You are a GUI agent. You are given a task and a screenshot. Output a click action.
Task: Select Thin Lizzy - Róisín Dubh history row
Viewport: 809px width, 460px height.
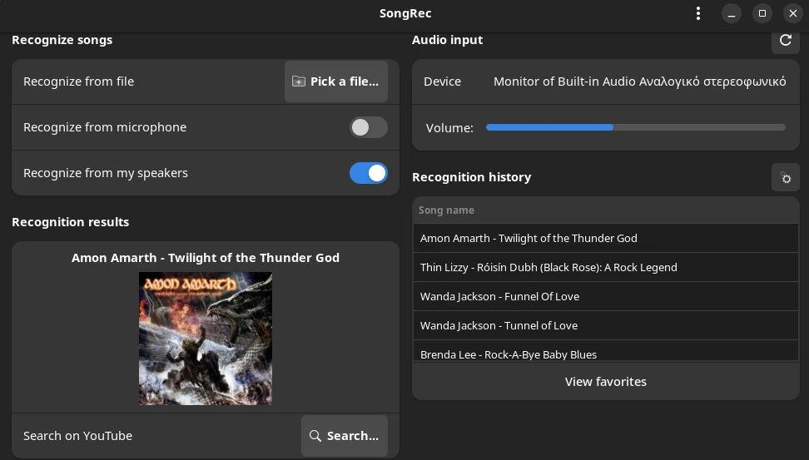coord(606,267)
